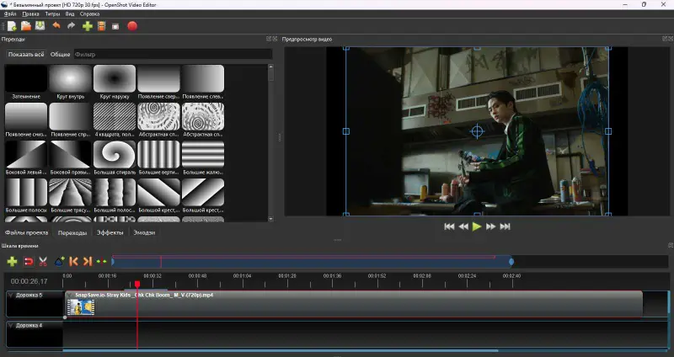Open the Титры menu

tap(52, 13)
